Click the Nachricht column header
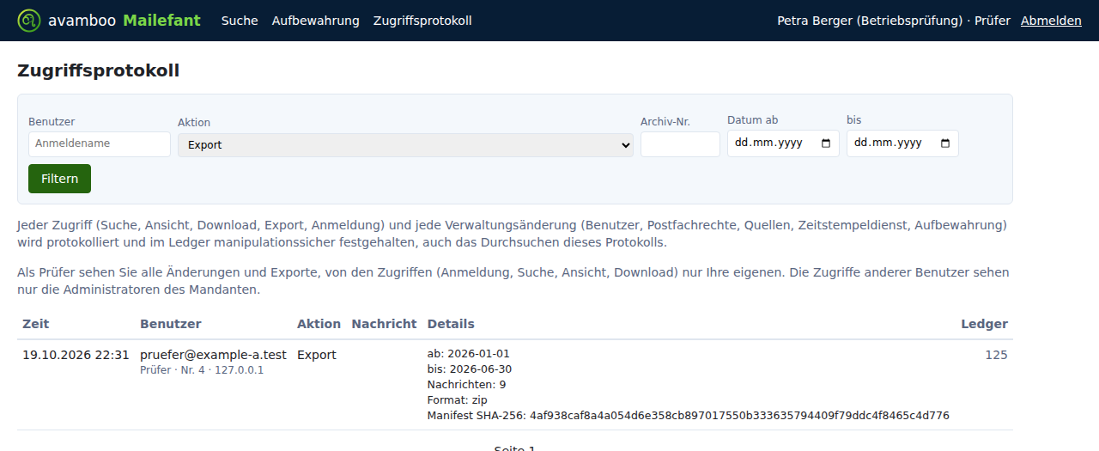1099x451 pixels. (384, 324)
